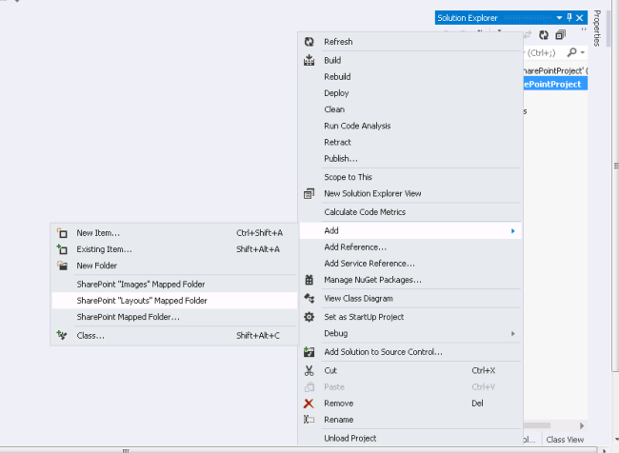Click the New Solution Explorer View icon
The image size is (619, 453).
pyautogui.click(x=309, y=193)
